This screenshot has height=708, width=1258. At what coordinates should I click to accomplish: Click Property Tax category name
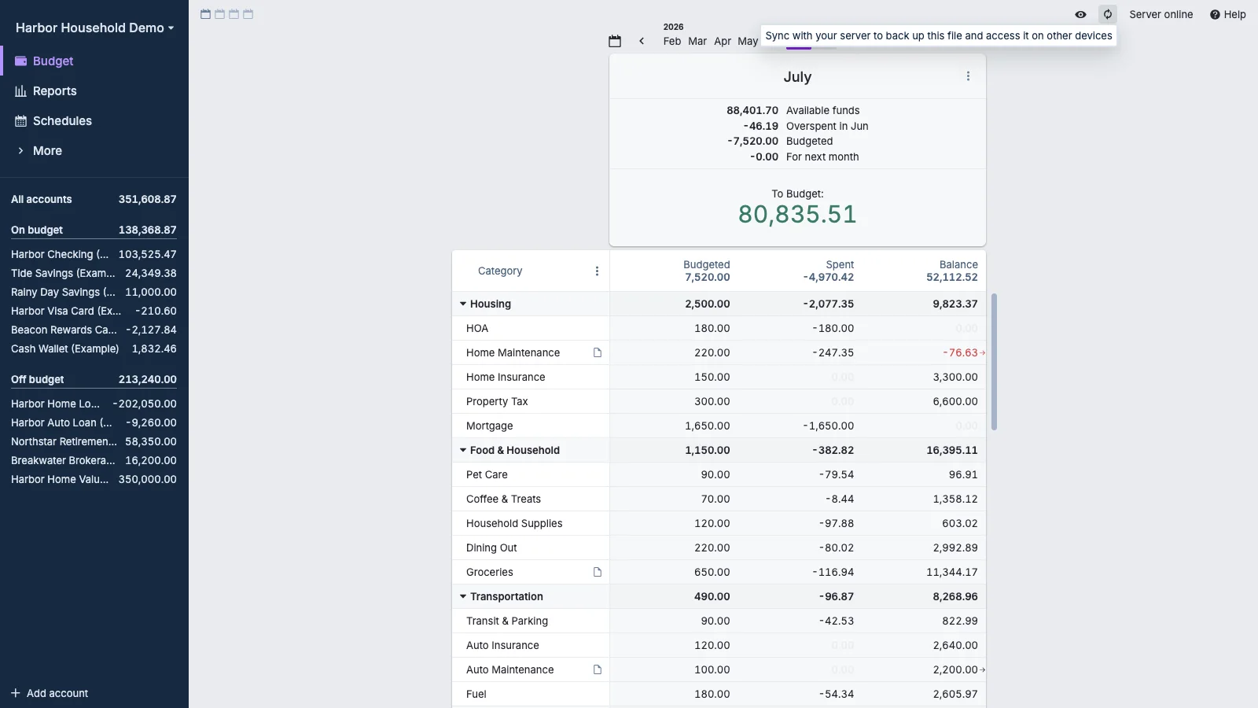coord(497,401)
